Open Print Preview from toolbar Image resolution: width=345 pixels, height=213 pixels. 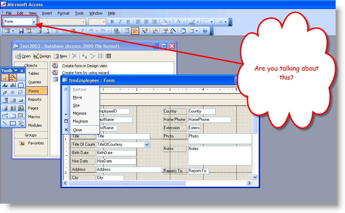click(x=47, y=31)
